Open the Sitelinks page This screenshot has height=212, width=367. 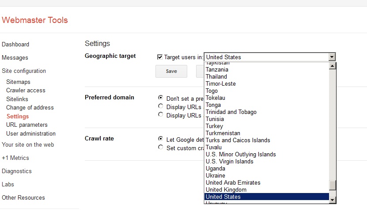pos(17,99)
